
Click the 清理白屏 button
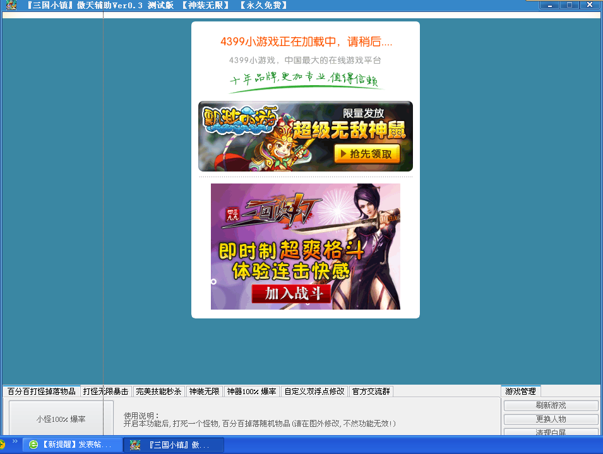551,432
